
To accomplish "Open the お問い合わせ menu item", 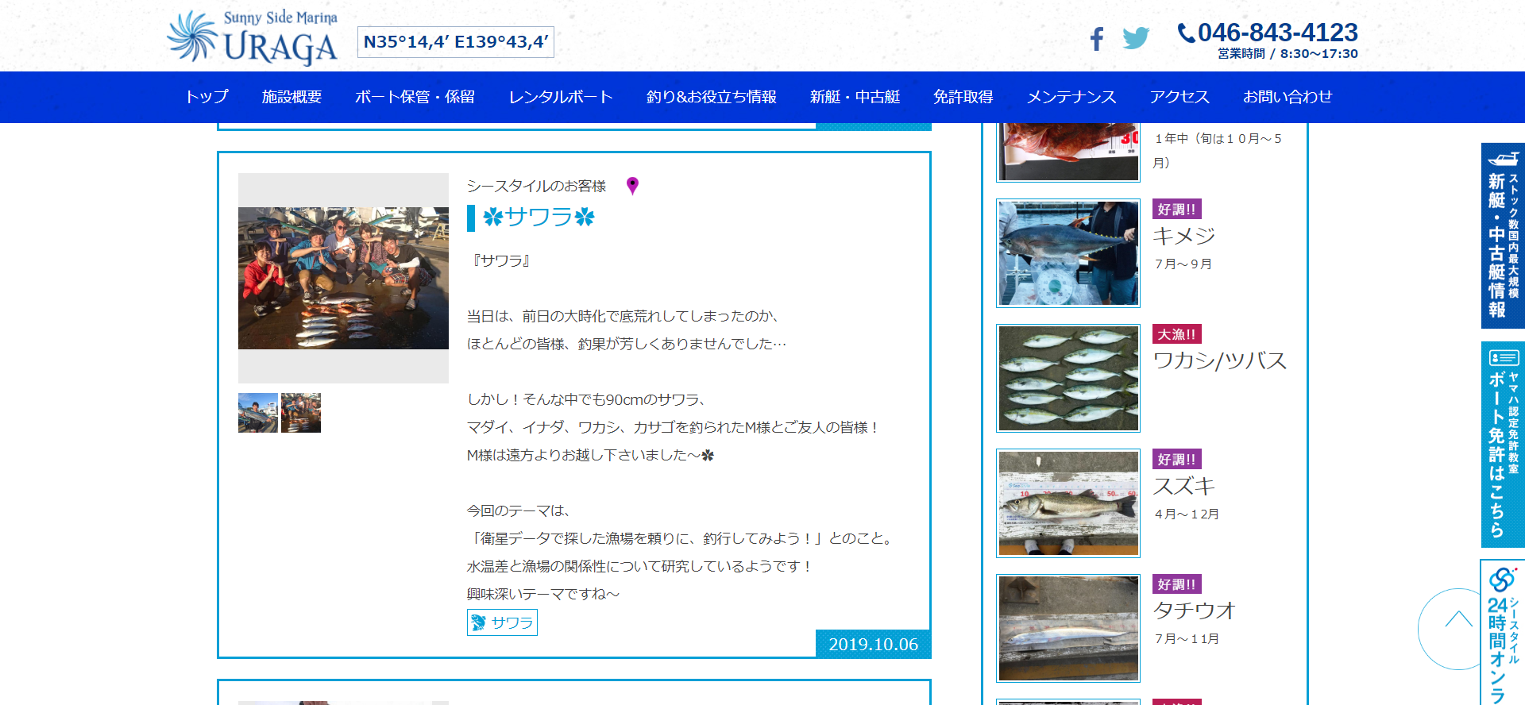I will coord(1288,97).
